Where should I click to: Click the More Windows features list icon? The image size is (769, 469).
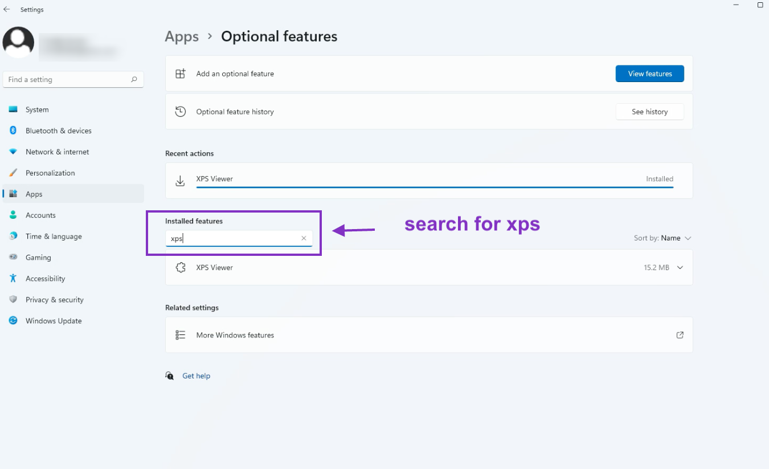tap(181, 335)
